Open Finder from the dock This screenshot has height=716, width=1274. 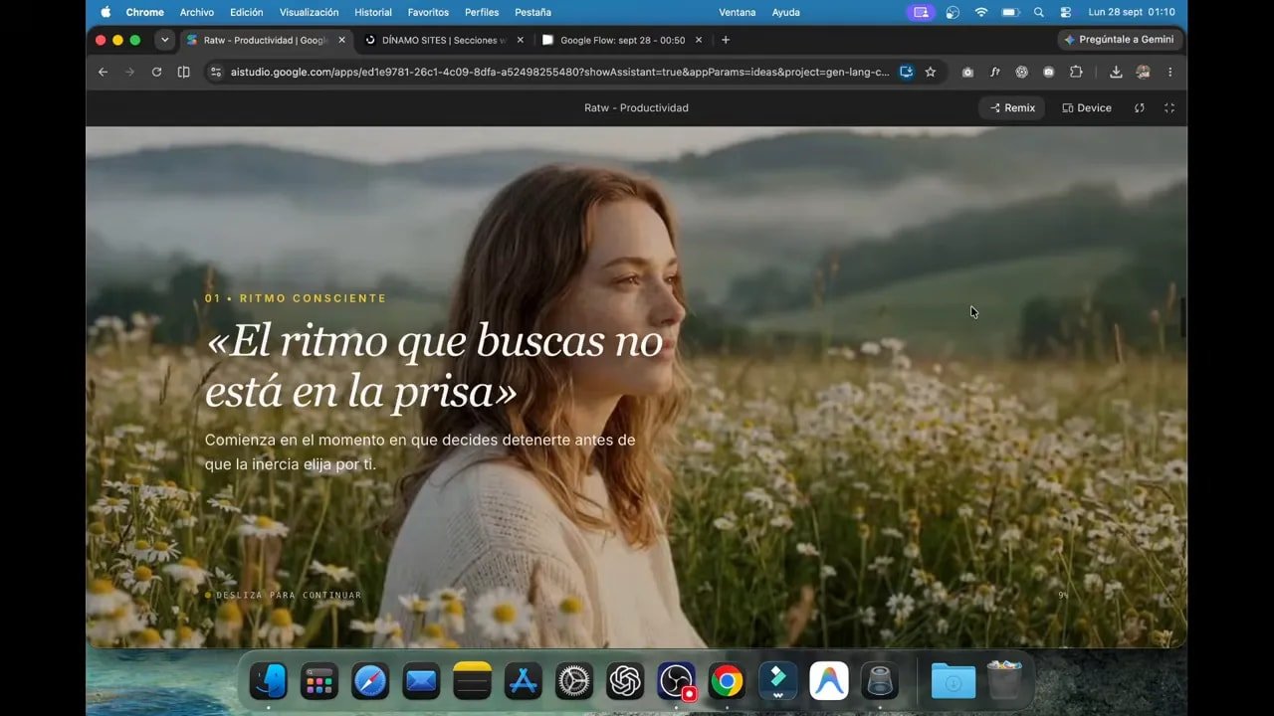(268, 681)
